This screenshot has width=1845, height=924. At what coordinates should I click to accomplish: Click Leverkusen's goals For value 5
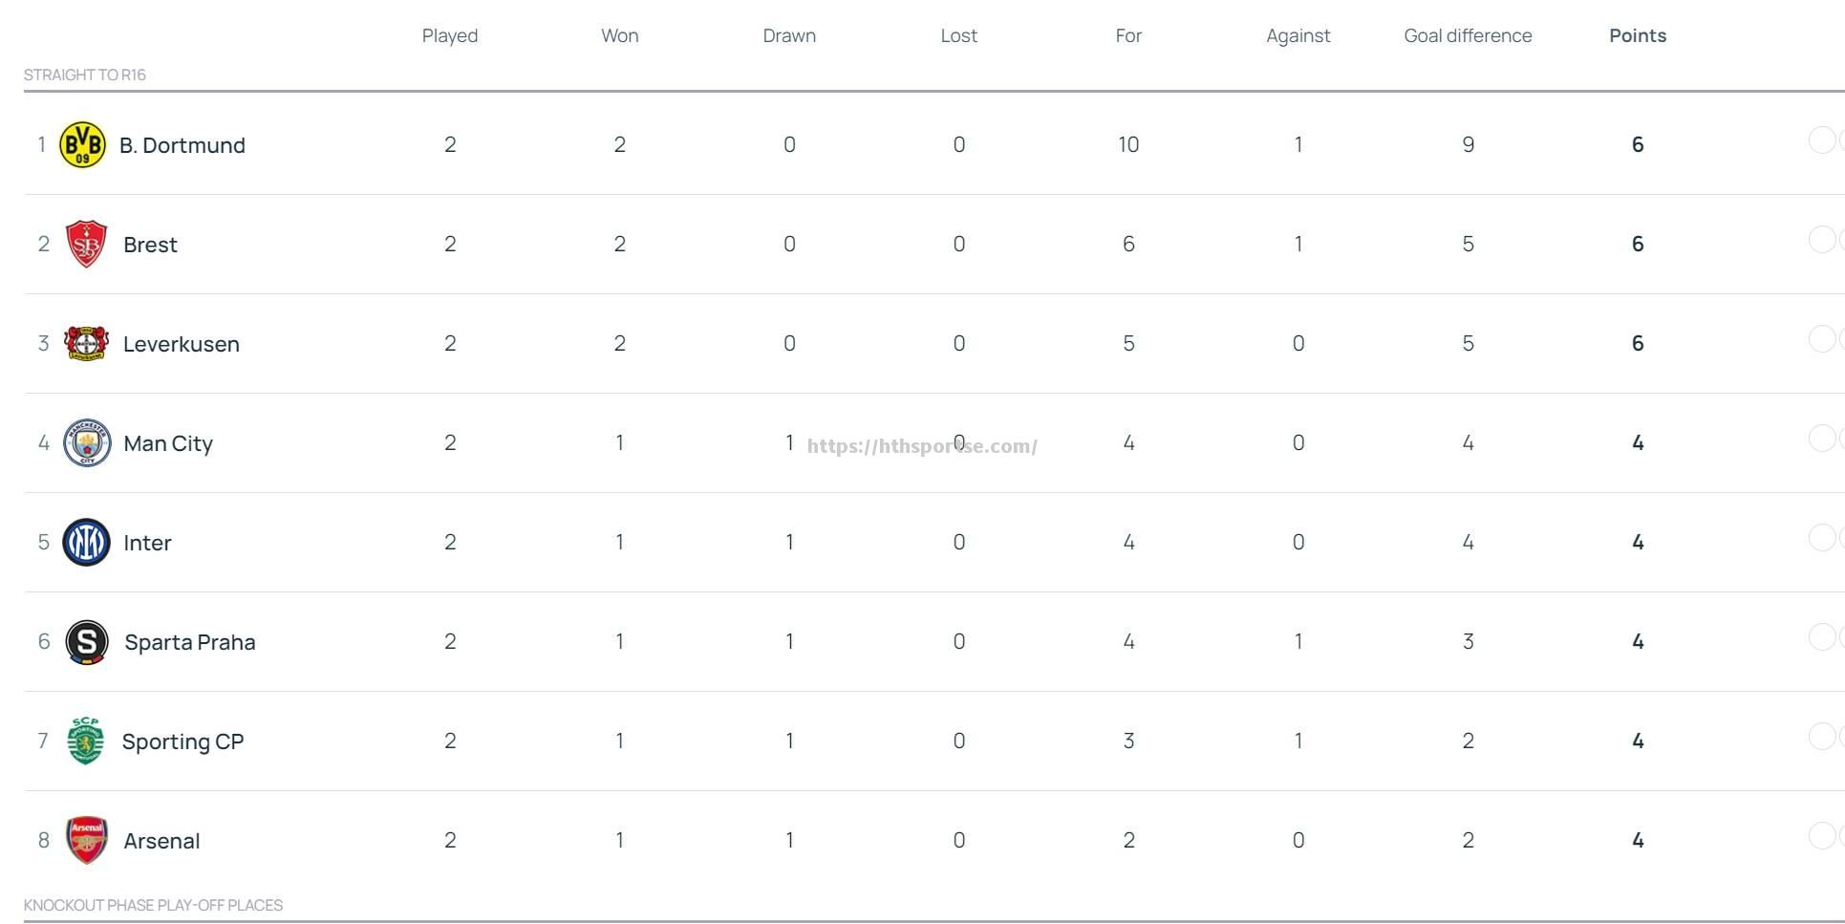1128,343
